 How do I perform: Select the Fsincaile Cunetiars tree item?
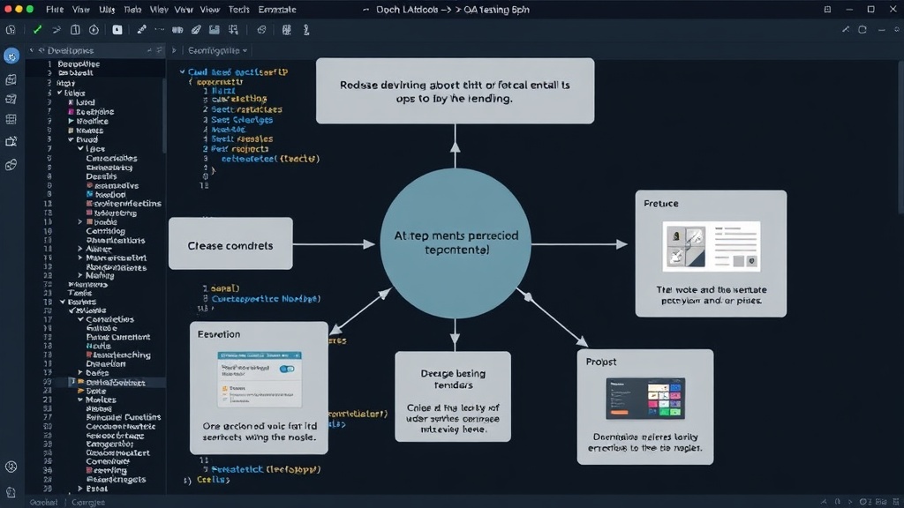[x=124, y=417]
